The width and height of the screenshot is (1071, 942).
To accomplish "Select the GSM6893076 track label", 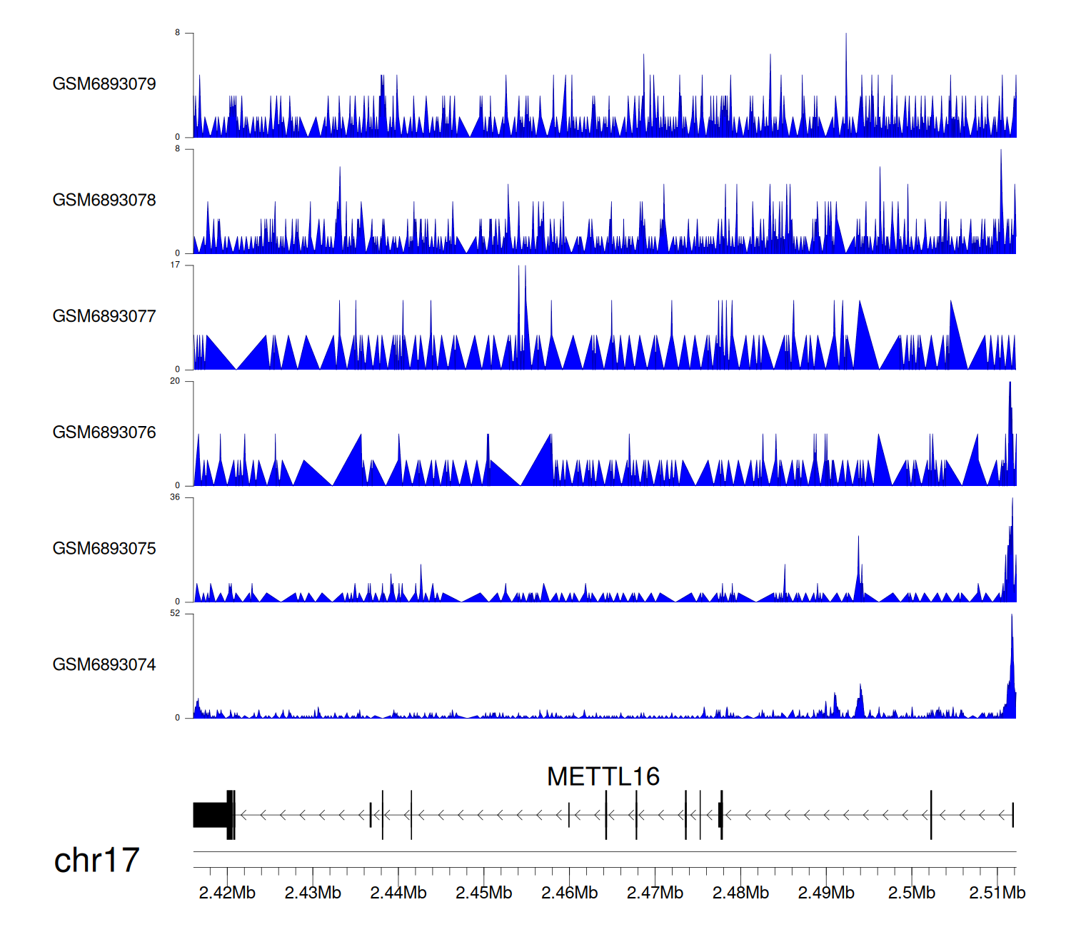I will 104,432.
